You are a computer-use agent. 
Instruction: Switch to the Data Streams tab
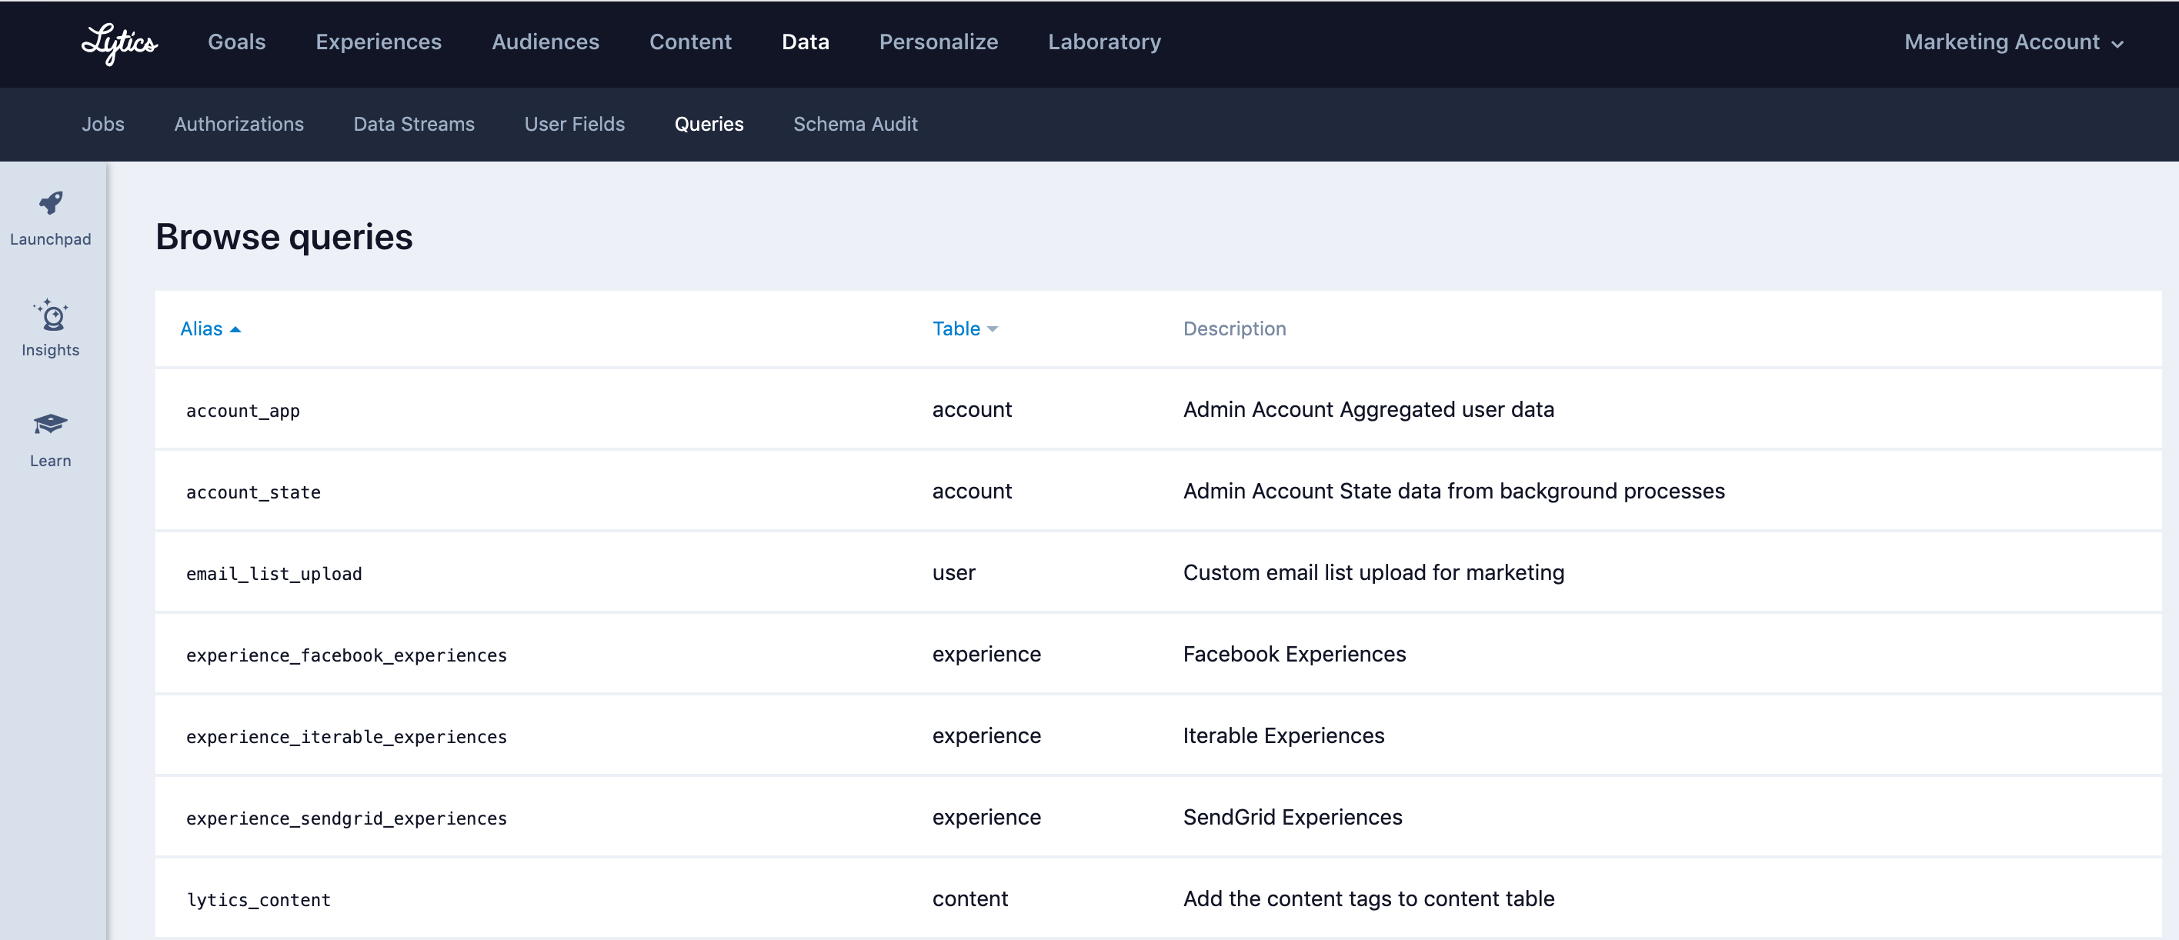tap(414, 125)
